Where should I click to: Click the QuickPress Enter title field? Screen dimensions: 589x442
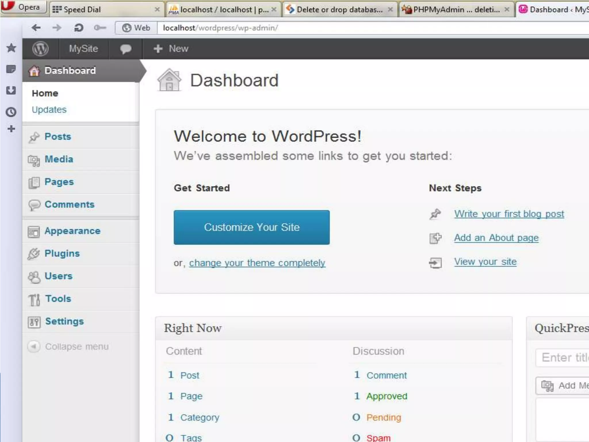564,358
